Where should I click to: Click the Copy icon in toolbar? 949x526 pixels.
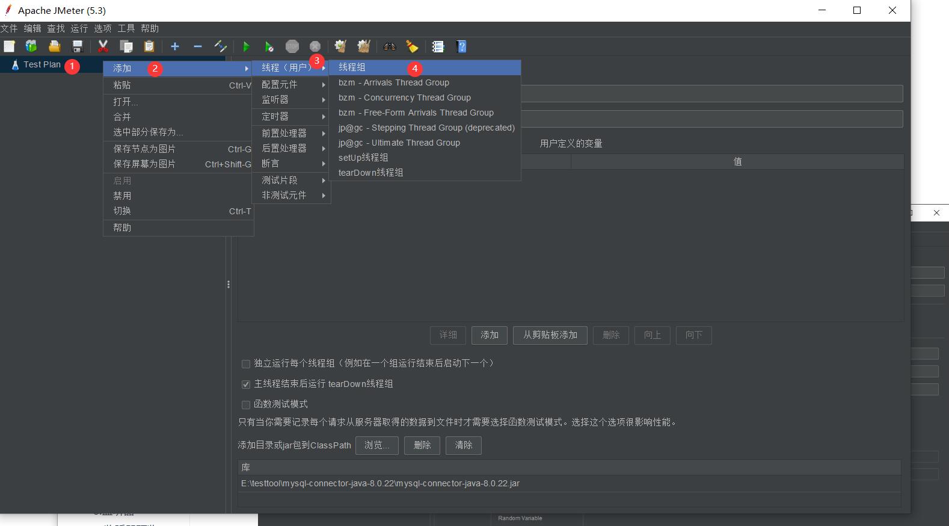pos(126,46)
